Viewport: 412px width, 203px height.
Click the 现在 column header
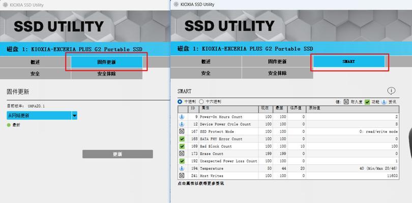pyautogui.click(x=266, y=108)
